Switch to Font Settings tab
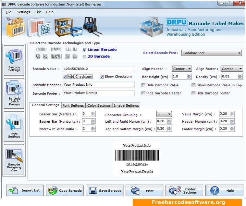This screenshot has height=206, width=246. pyautogui.click(x=73, y=105)
